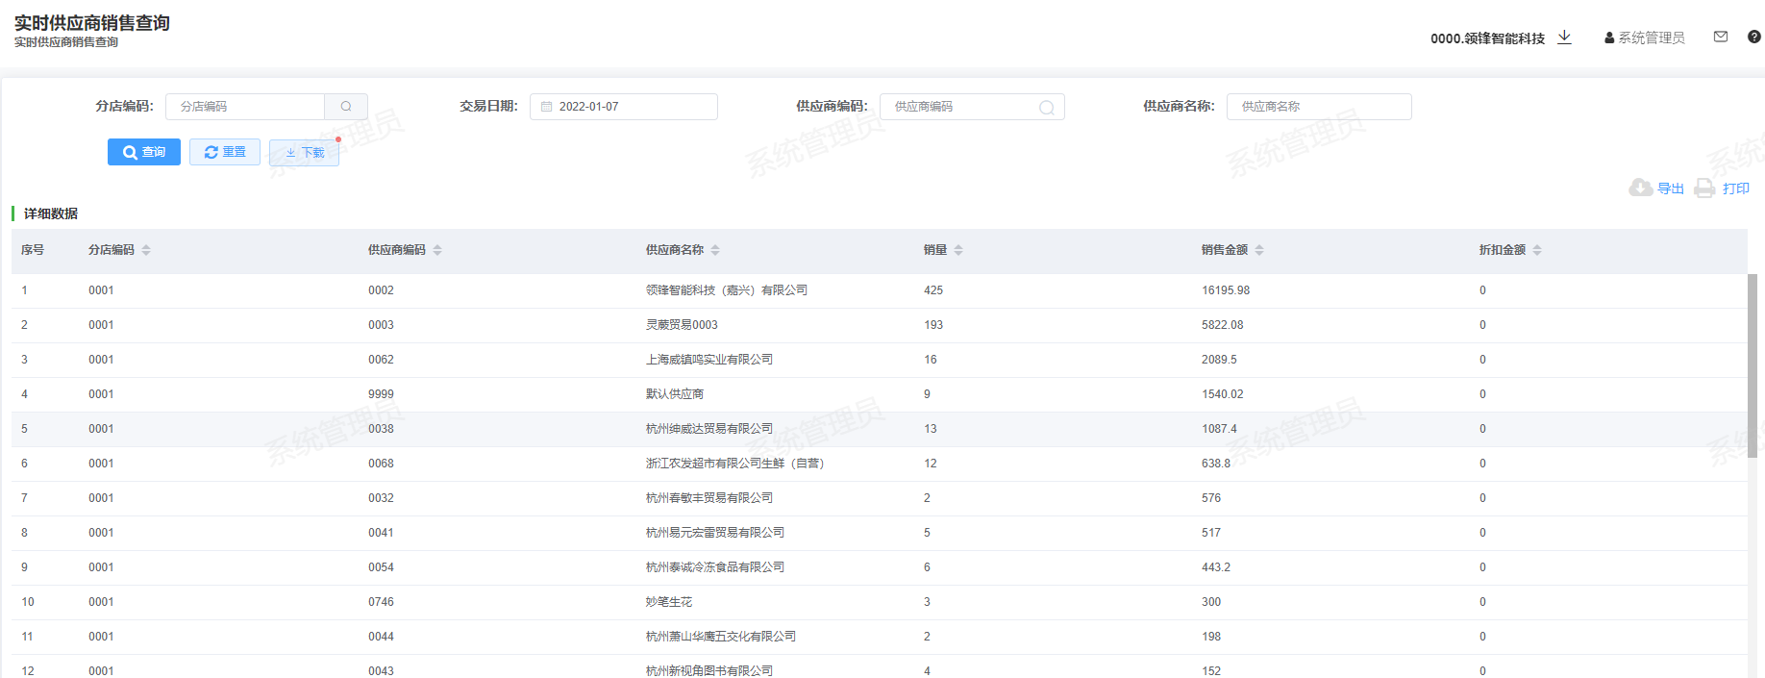Open the 交易日期 date picker
Image resolution: width=1765 pixels, height=678 pixels.
coord(623,107)
